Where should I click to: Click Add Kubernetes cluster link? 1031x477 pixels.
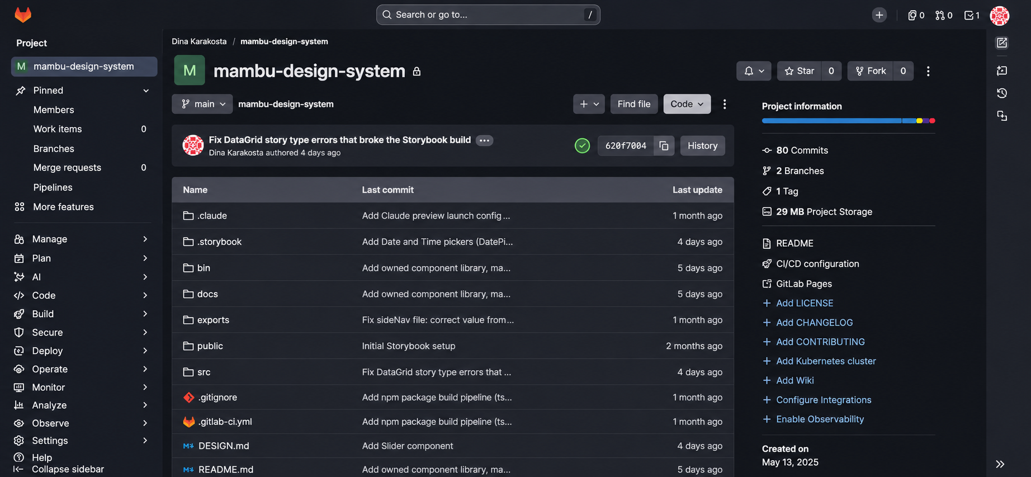coord(826,361)
